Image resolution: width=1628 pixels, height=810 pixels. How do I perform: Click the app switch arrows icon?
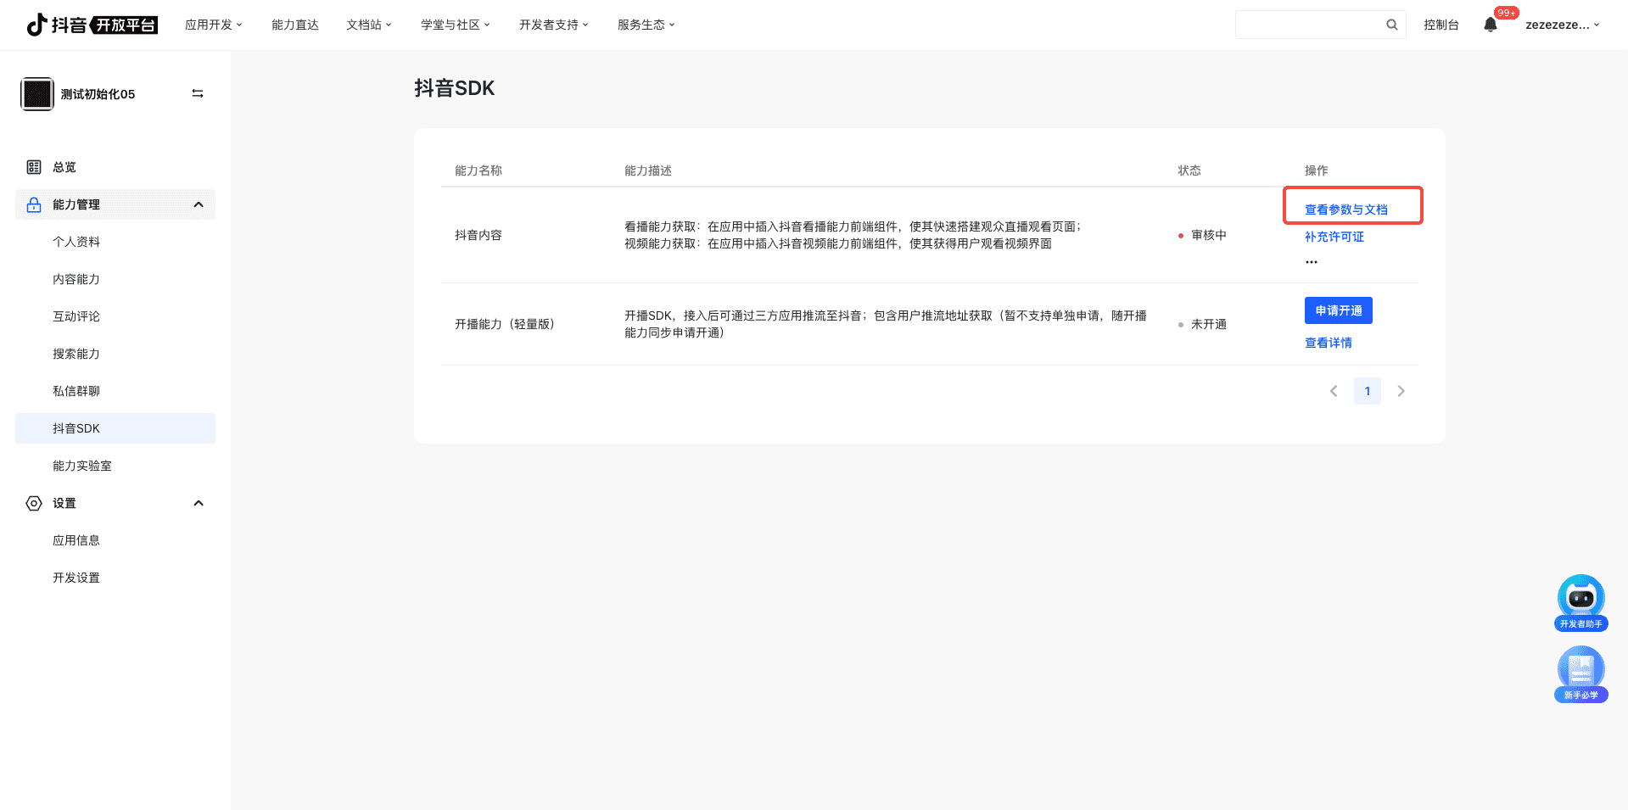[x=198, y=93]
